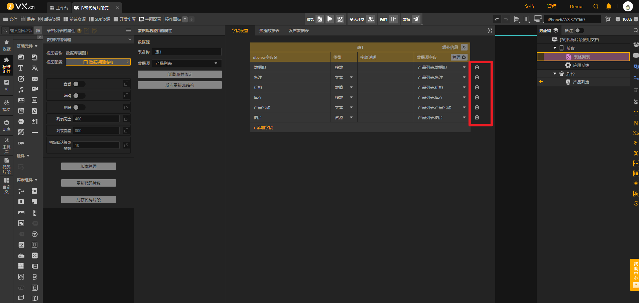Add the image component from 基础元件
This screenshot has width=639, height=303.
(x=21, y=57)
